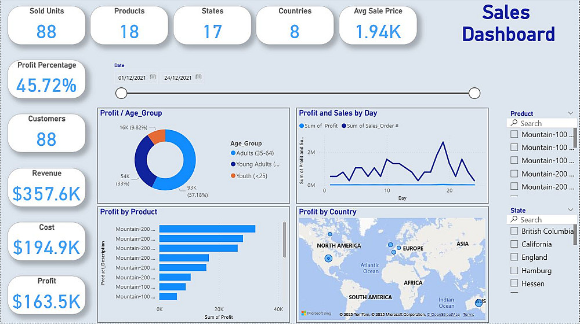Click the Canada bubble on the map
580x324 pixels.
click(330, 234)
